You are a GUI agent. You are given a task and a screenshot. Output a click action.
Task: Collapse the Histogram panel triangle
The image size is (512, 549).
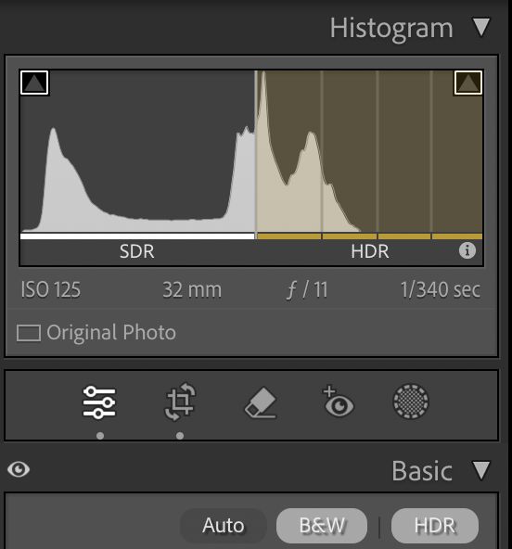[x=481, y=27]
